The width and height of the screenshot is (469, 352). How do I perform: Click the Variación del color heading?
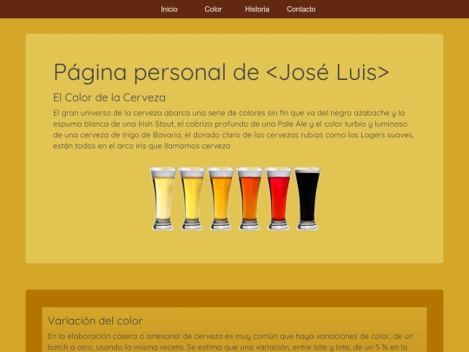[95, 321]
